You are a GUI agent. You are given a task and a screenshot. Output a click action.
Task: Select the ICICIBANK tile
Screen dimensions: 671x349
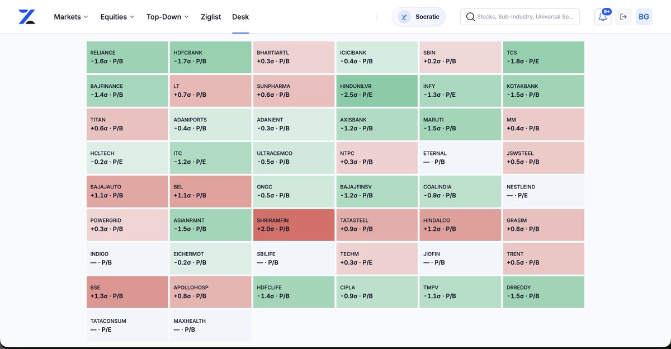(x=377, y=57)
